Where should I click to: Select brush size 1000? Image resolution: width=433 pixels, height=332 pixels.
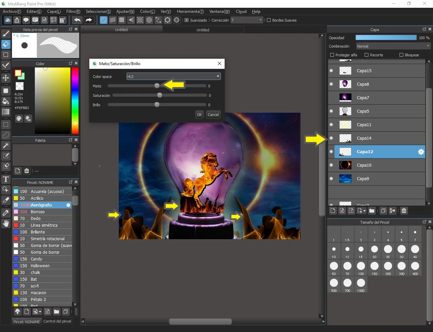pyautogui.click(x=361, y=285)
